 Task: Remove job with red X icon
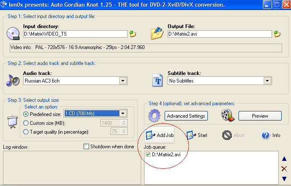284,168
